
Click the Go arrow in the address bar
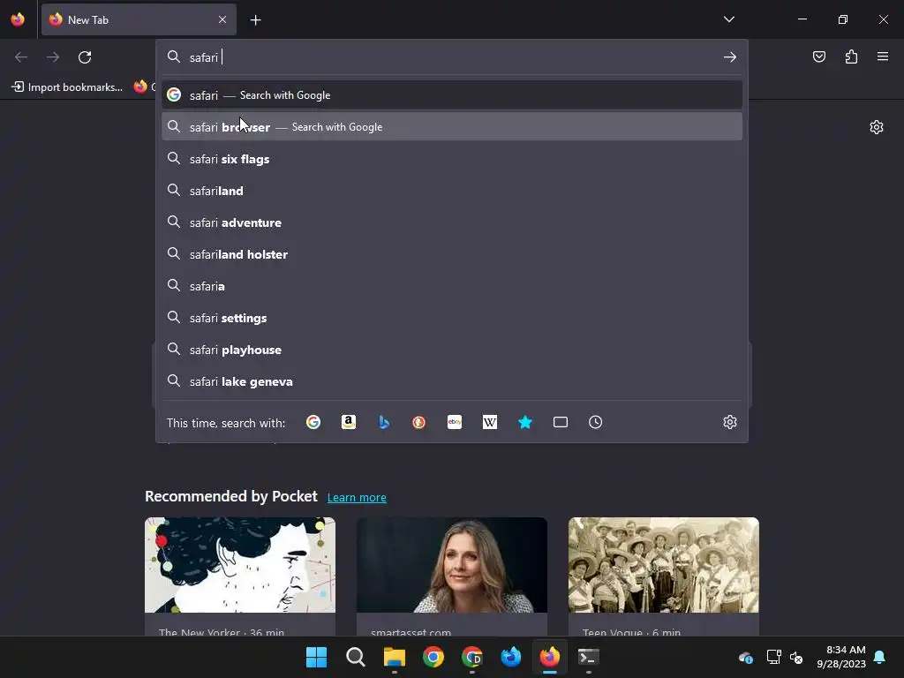(730, 57)
